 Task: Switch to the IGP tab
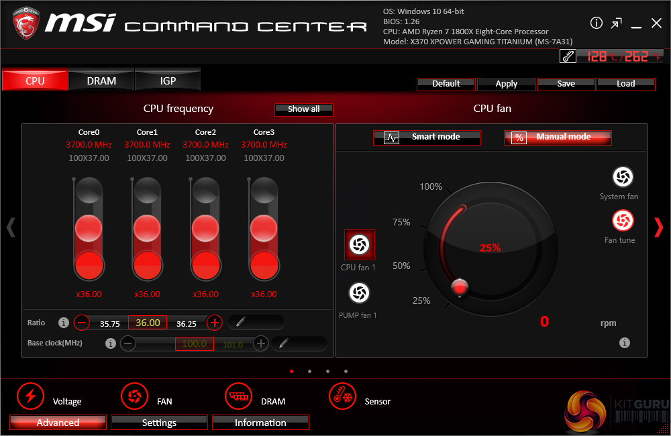[x=168, y=80]
